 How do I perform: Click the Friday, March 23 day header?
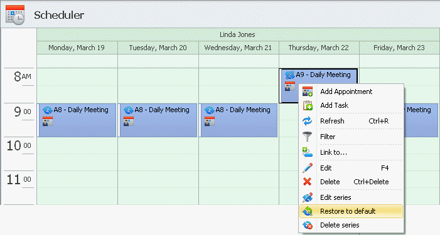coord(399,48)
